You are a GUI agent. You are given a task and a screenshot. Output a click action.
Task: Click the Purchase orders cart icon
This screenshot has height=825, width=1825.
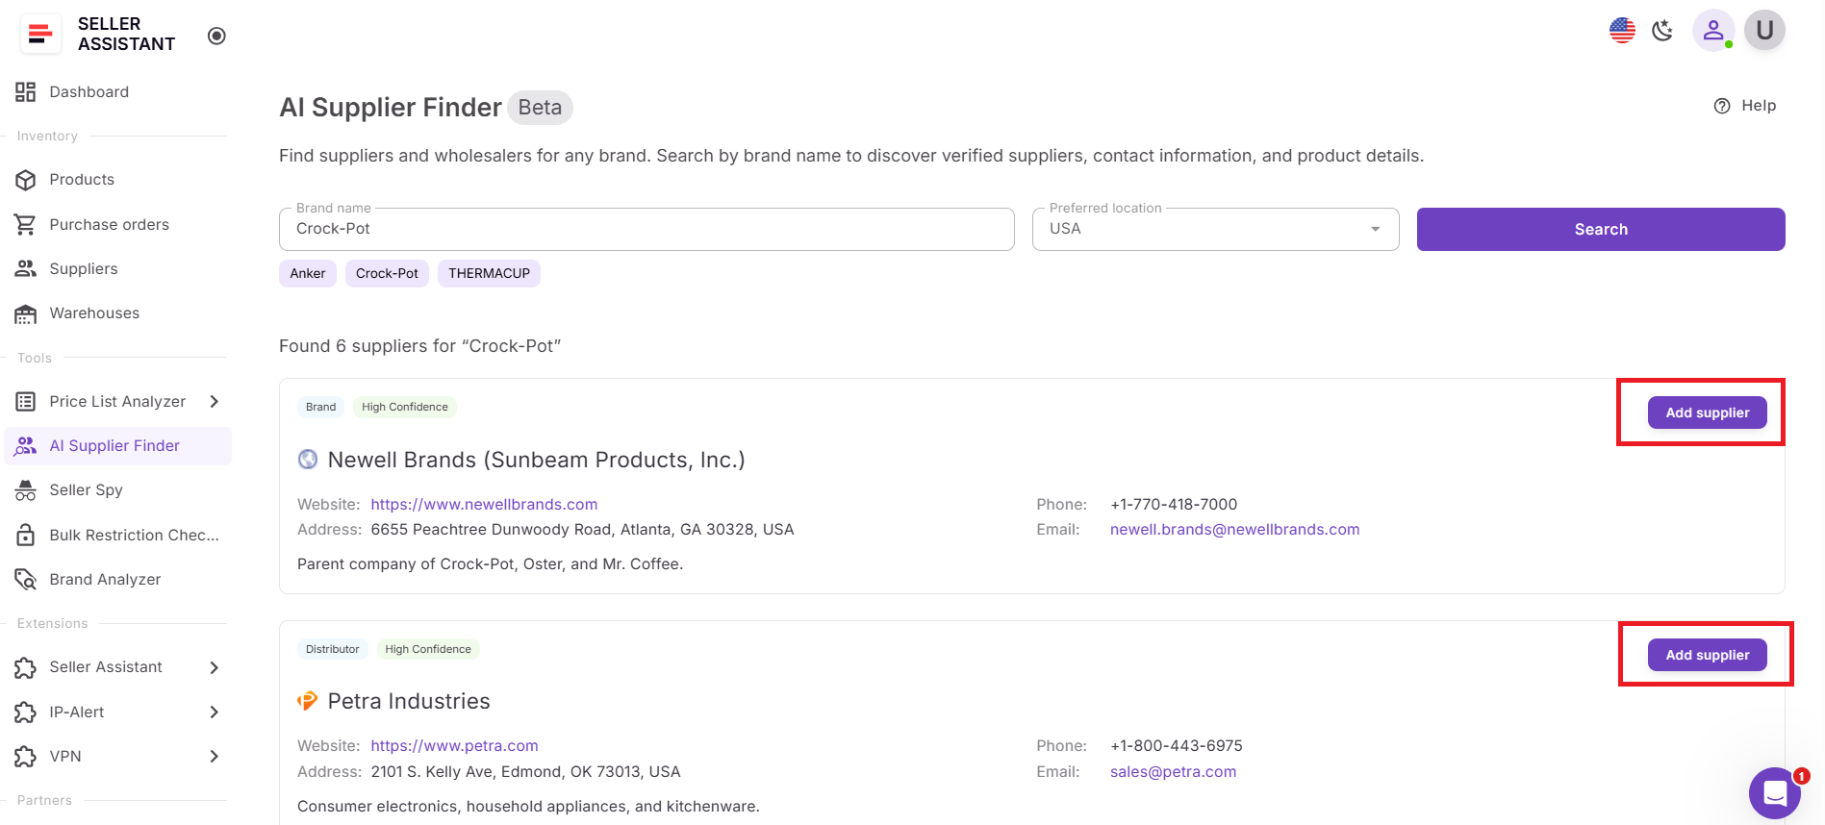26,224
